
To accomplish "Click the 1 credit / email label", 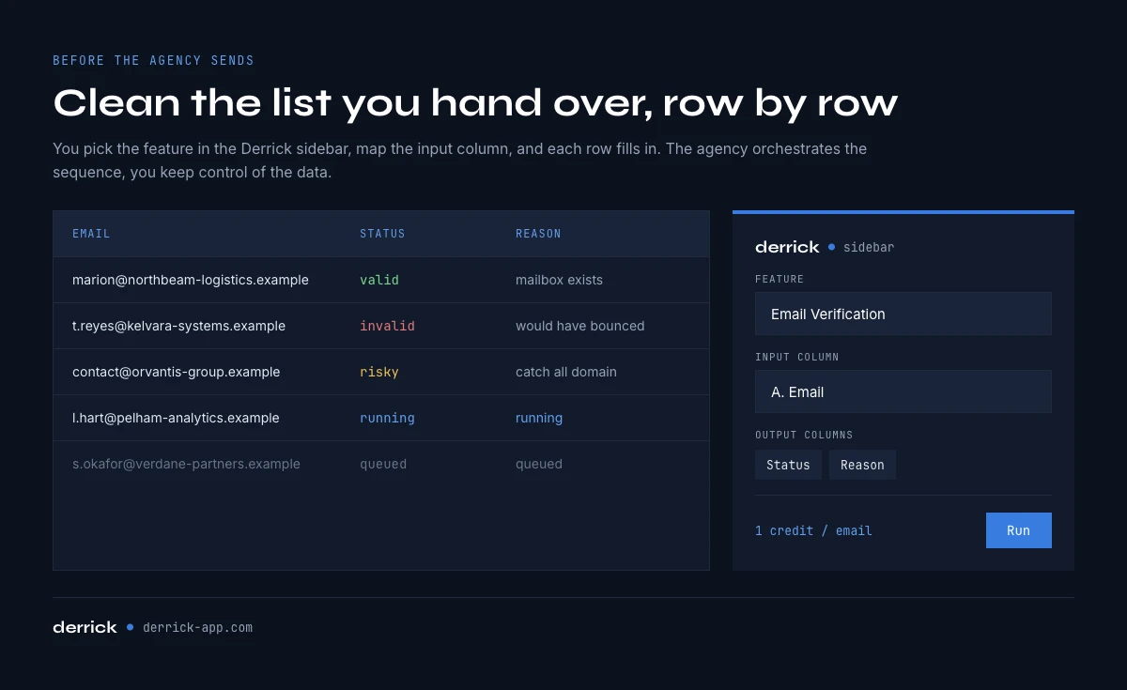I will [x=813, y=530].
